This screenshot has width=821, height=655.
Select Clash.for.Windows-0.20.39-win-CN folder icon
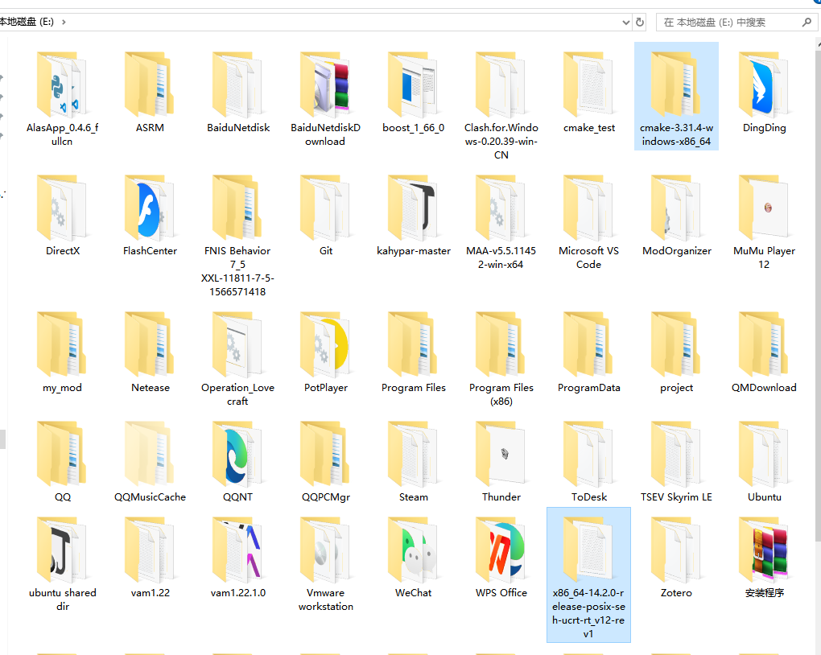point(501,84)
